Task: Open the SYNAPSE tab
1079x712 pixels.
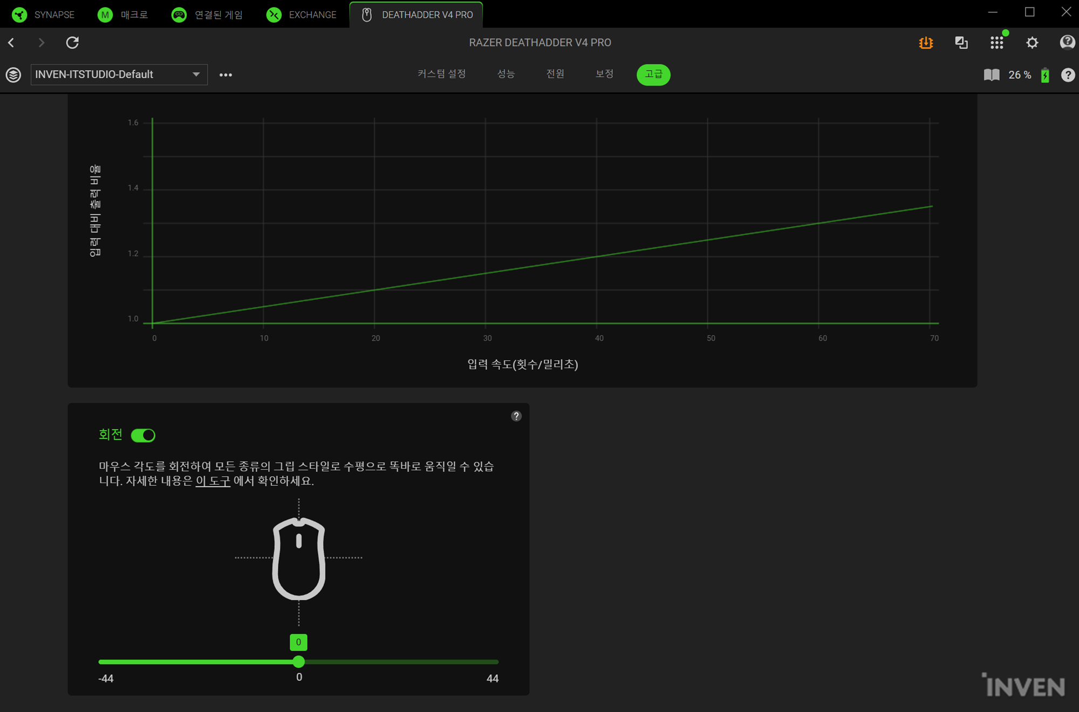Action: [43, 15]
